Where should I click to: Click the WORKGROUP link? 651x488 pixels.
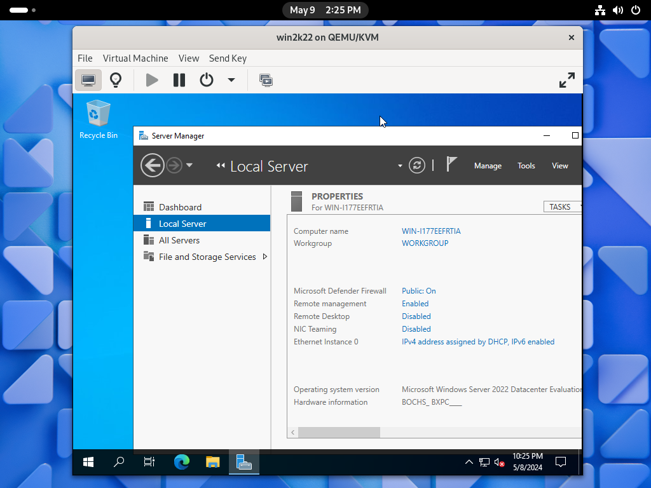coord(425,243)
